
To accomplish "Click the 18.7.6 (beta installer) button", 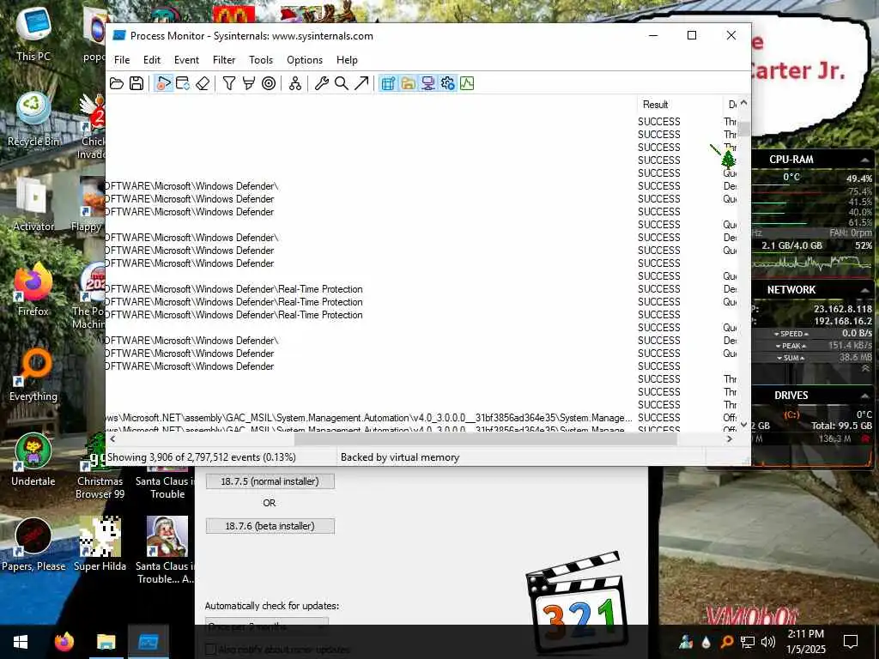I will point(270,526).
